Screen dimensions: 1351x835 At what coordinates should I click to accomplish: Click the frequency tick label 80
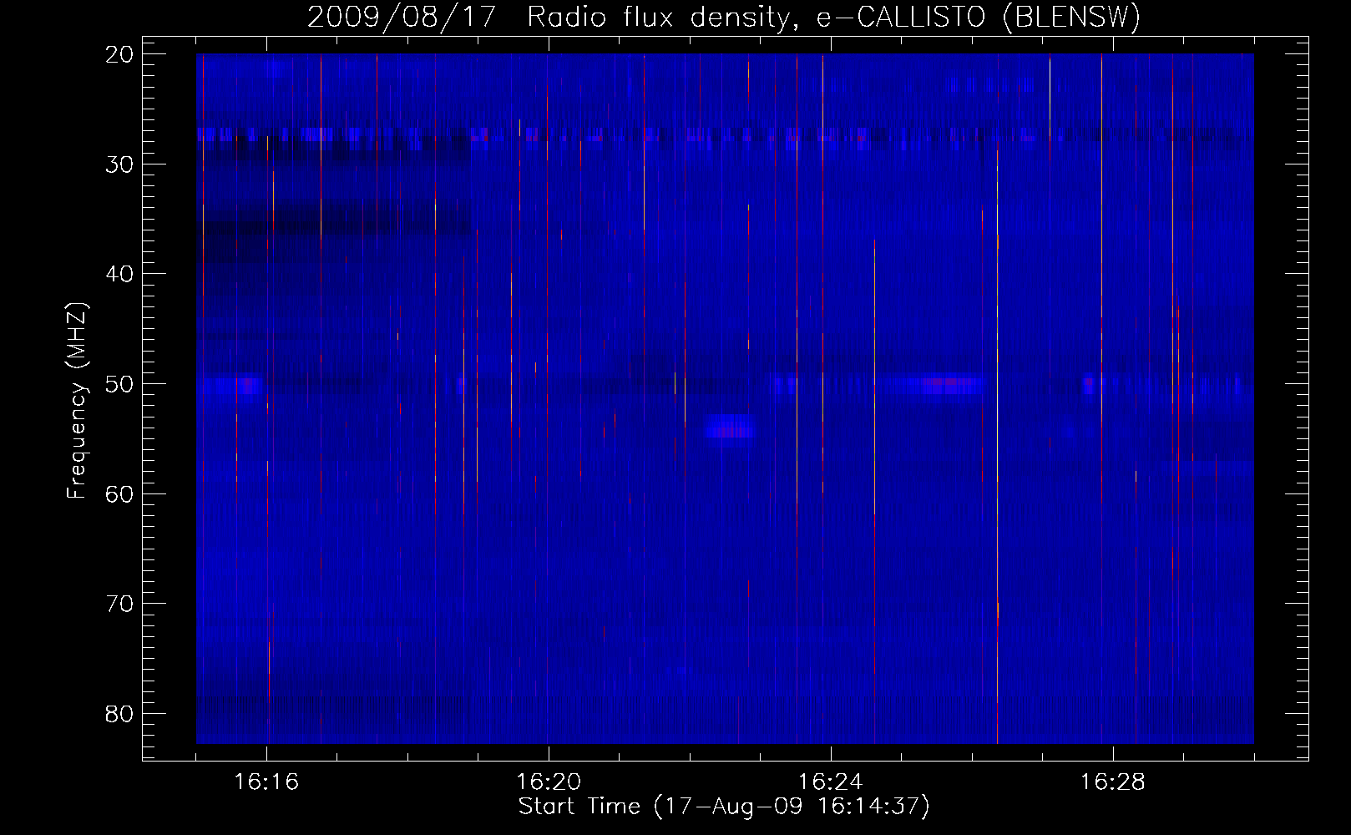(120, 714)
